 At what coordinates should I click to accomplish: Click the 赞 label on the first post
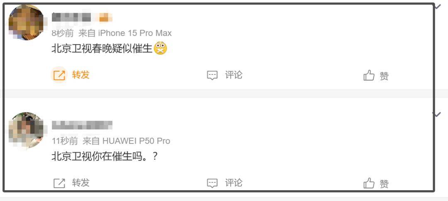(x=384, y=76)
